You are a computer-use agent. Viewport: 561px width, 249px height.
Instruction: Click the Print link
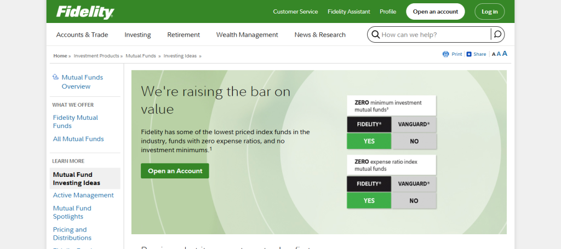pyautogui.click(x=456, y=54)
